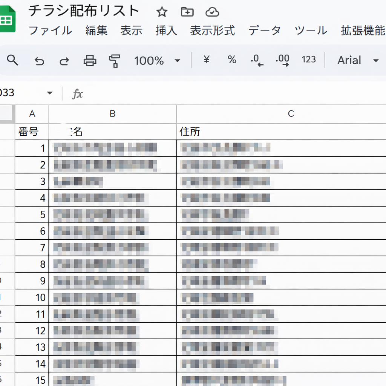
Task: Activate the paint format roller
Action: pyautogui.click(x=114, y=60)
